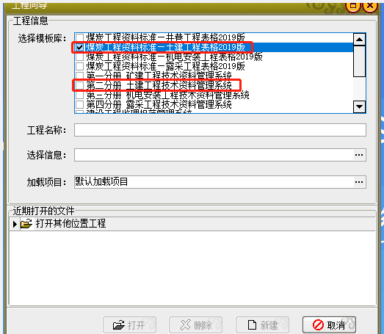Viewport: 384px width, 334px height.
Task: Click the 取消 button
Action: coord(329,325)
